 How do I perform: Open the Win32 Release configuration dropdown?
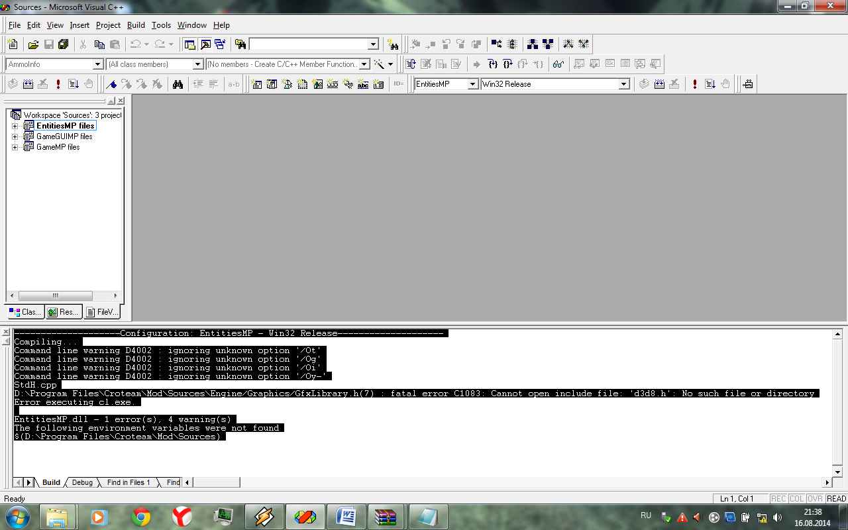click(x=623, y=84)
